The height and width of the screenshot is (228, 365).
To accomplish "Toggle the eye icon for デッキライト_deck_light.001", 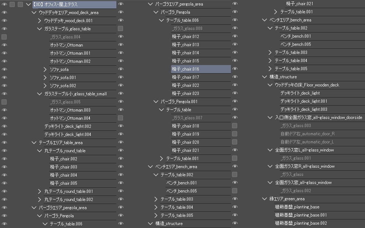I will [x=235, y=101].
